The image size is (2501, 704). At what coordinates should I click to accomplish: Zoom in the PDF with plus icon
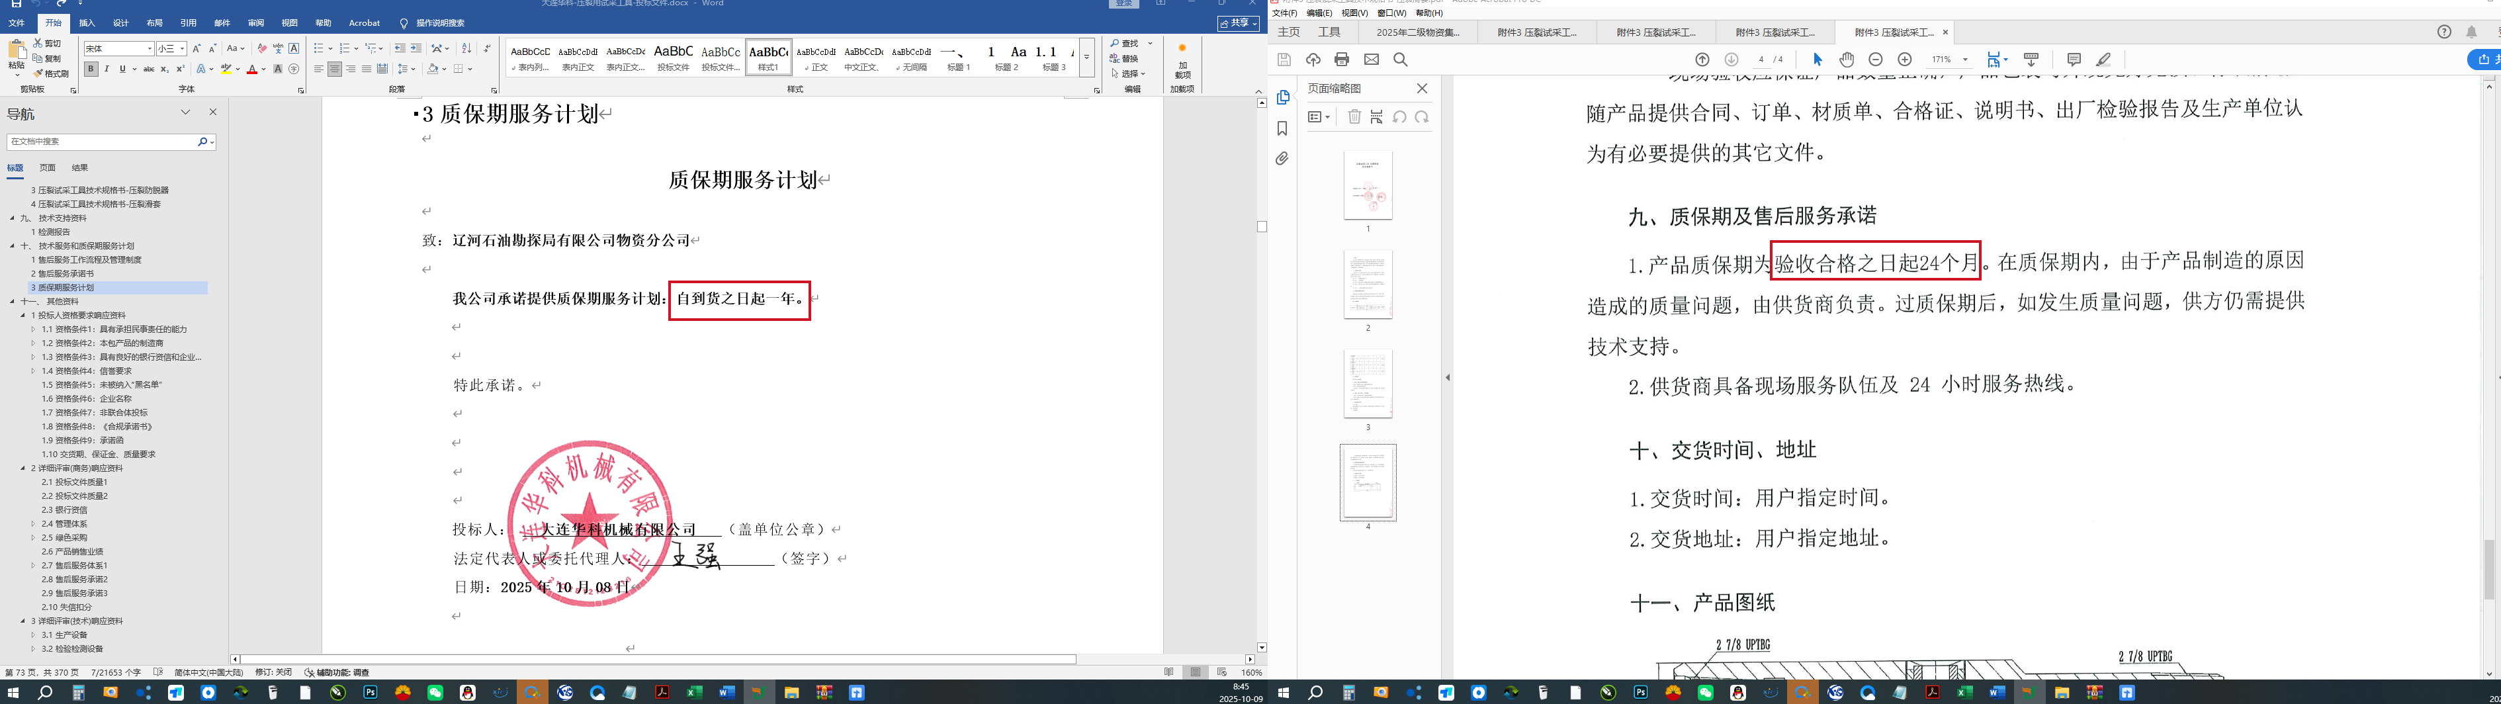1905,60
